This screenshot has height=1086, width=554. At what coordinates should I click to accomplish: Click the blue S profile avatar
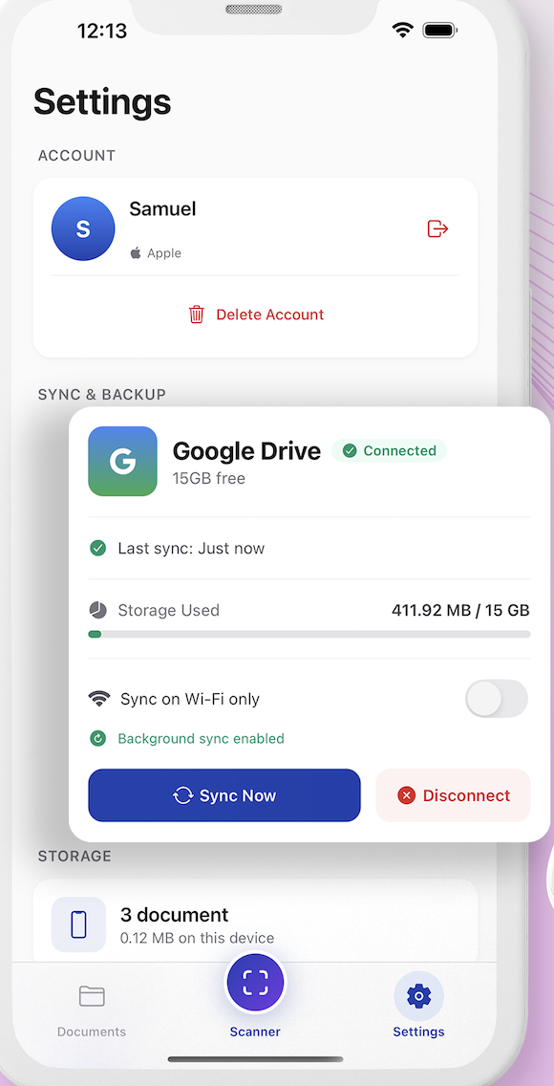(x=83, y=228)
